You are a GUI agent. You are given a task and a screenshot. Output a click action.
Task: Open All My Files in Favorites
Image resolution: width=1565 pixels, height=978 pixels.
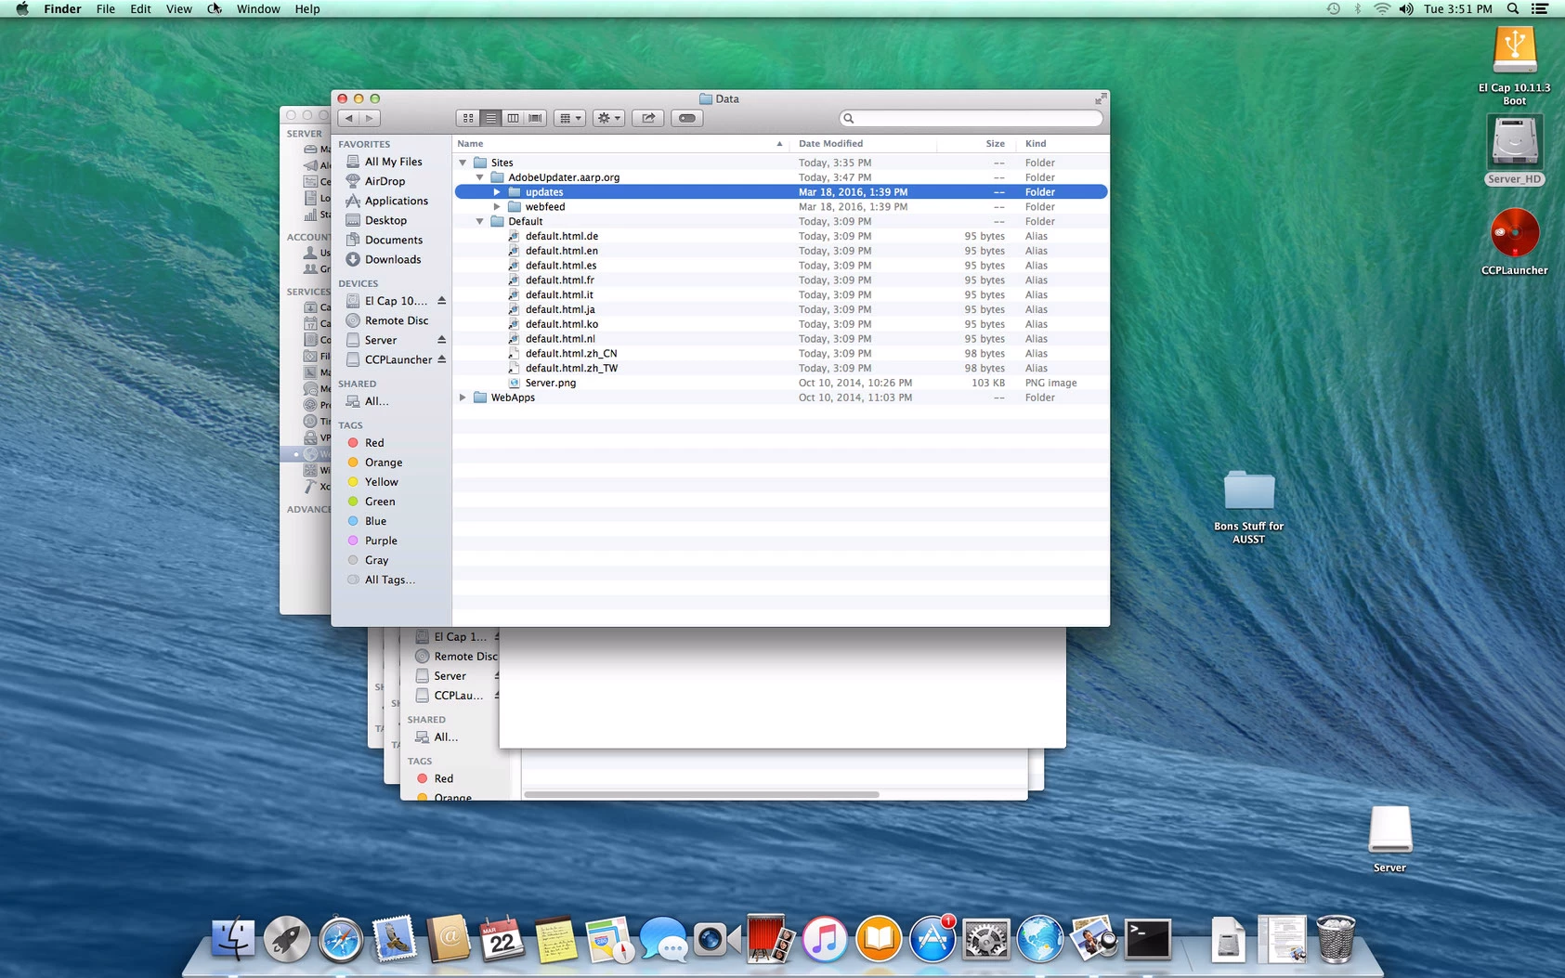393,162
